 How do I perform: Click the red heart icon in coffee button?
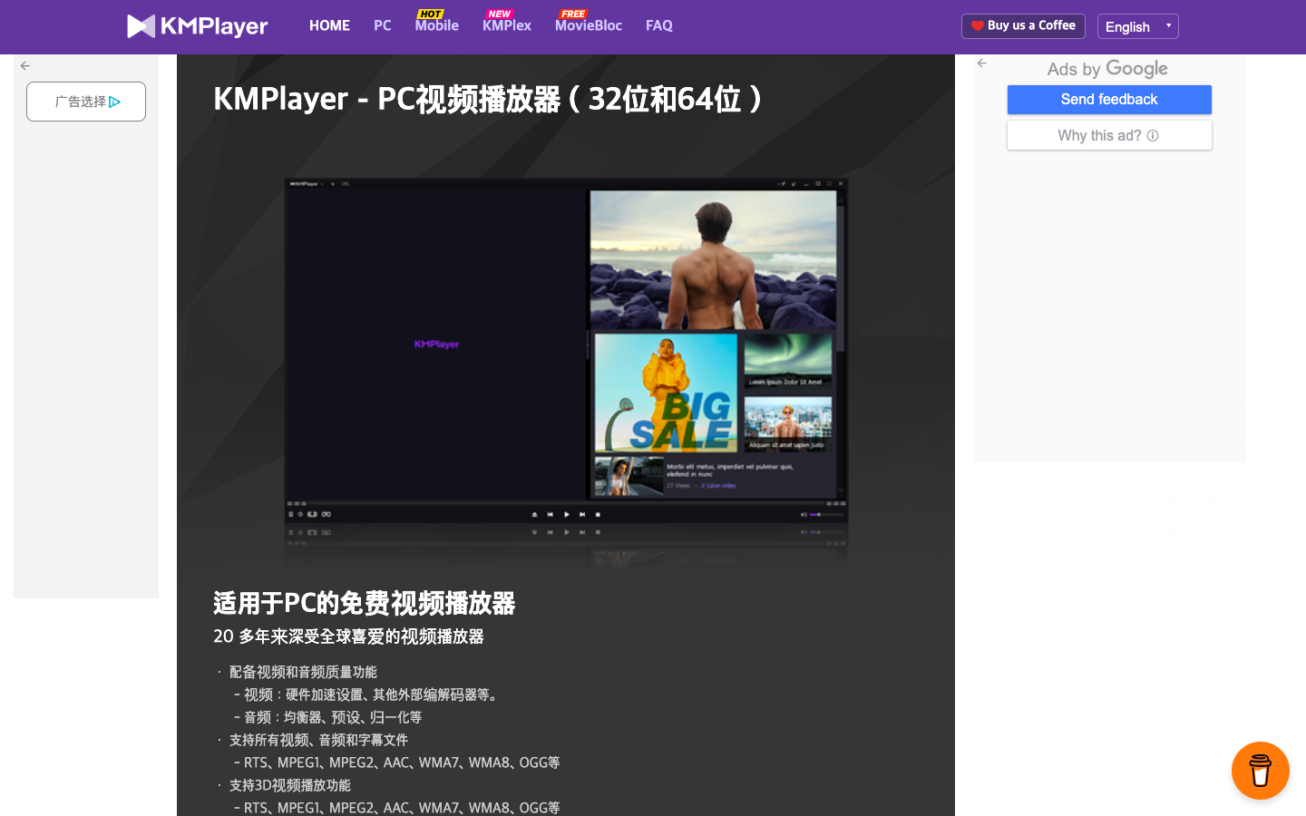[978, 26]
